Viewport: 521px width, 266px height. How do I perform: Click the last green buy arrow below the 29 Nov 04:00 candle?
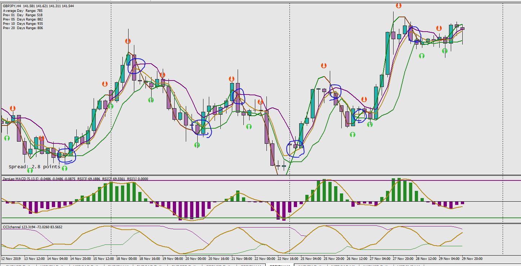tap(445, 51)
